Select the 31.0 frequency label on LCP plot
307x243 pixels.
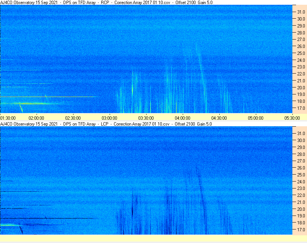tap(301, 133)
